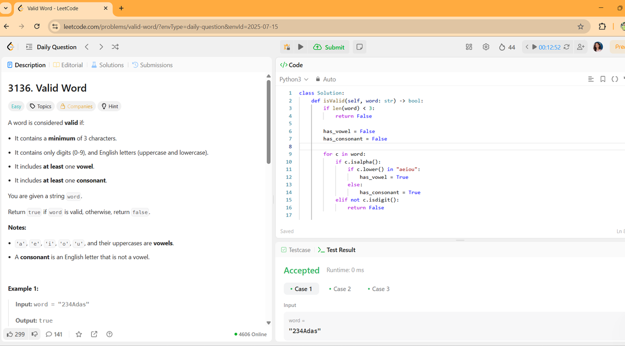The height and width of the screenshot is (346, 625).
Task: Select Case 3 result
Action: (379, 289)
